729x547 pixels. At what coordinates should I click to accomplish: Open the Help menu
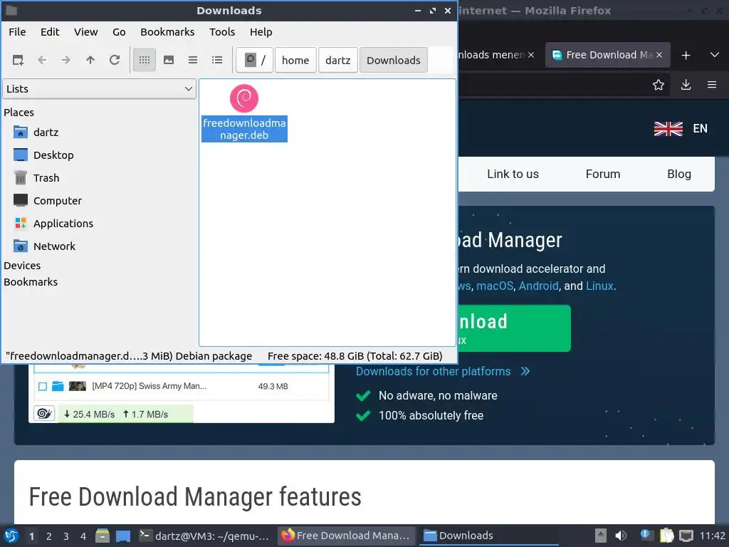pyautogui.click(x=261, y=32)
